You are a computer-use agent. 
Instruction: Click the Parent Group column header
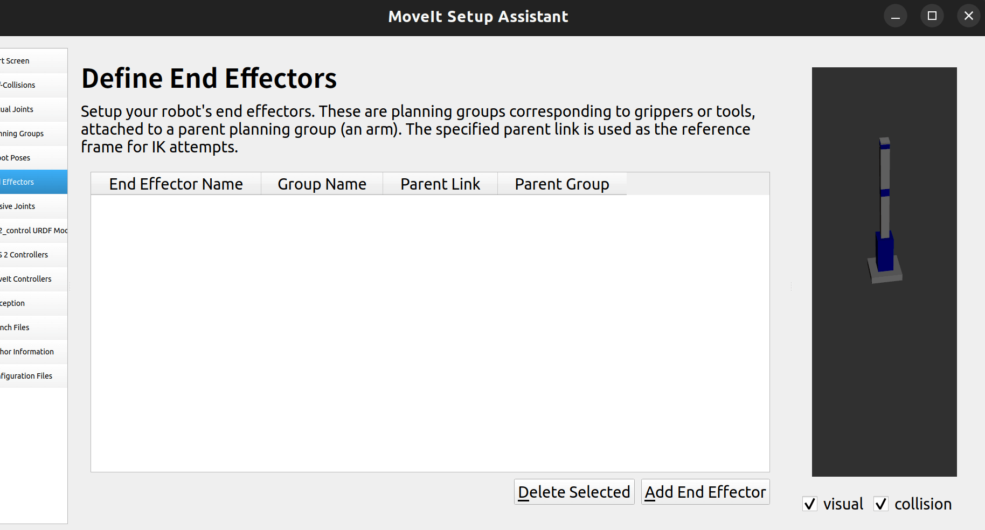tap(561, 184)
